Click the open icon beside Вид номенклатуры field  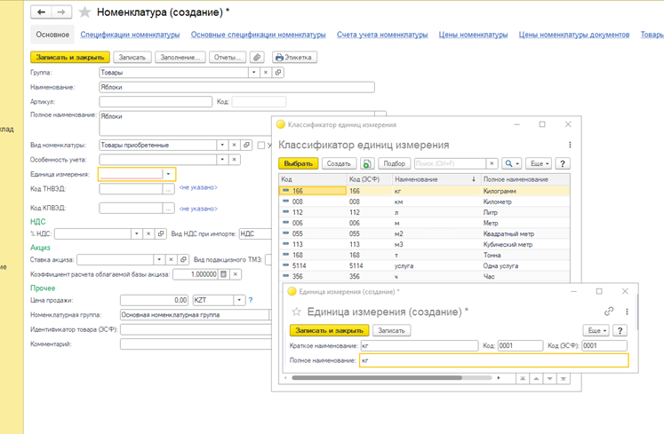point(246,145)
